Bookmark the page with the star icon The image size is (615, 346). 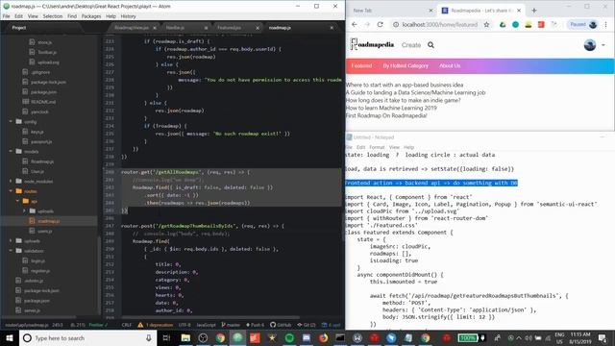coord(486,24)
